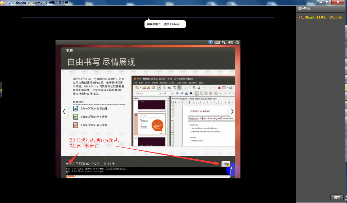Image resolution: width=347 pixels, height=203 pixels.
Task: Click the Format Paintbrush icon
Action: [199, 88]
